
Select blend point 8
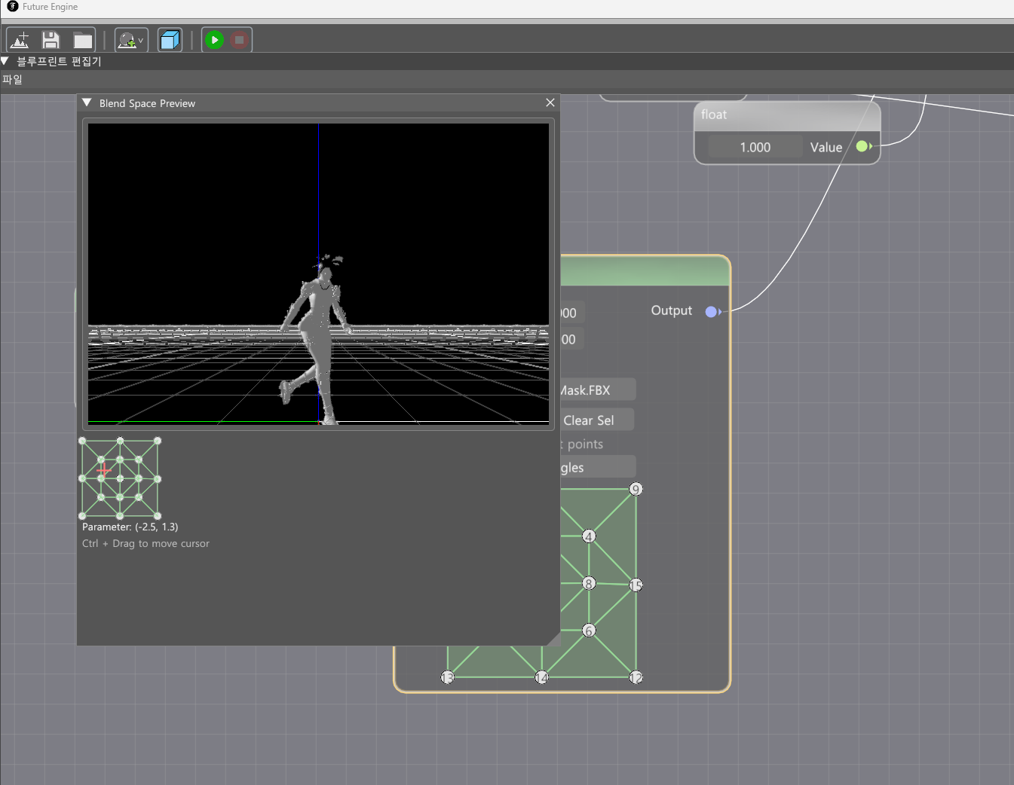point(589,583)
